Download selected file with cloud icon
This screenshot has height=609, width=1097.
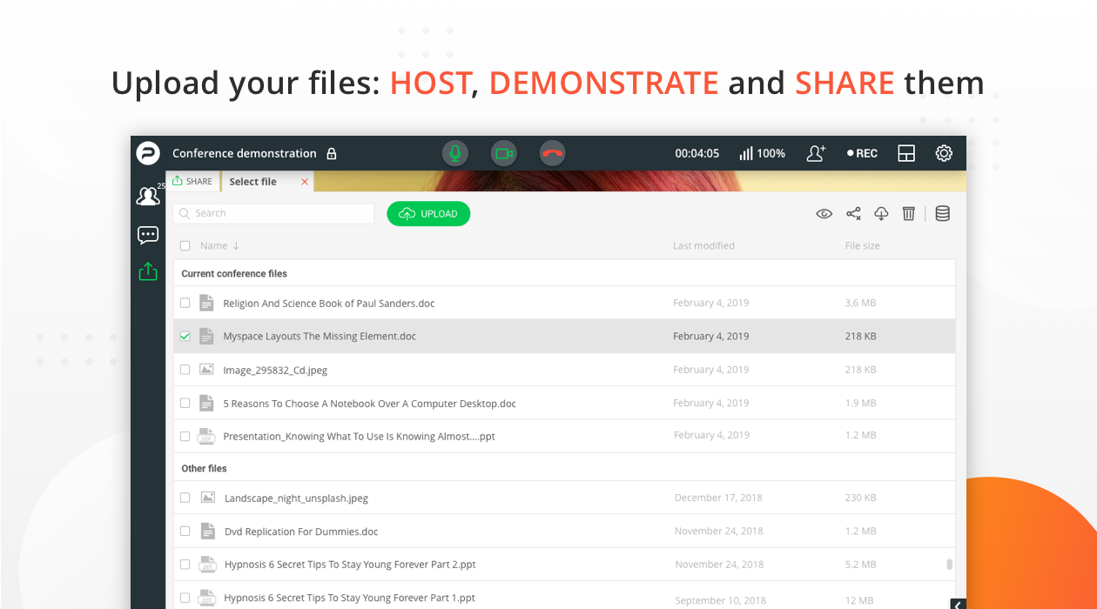click(x=881, y=214)
